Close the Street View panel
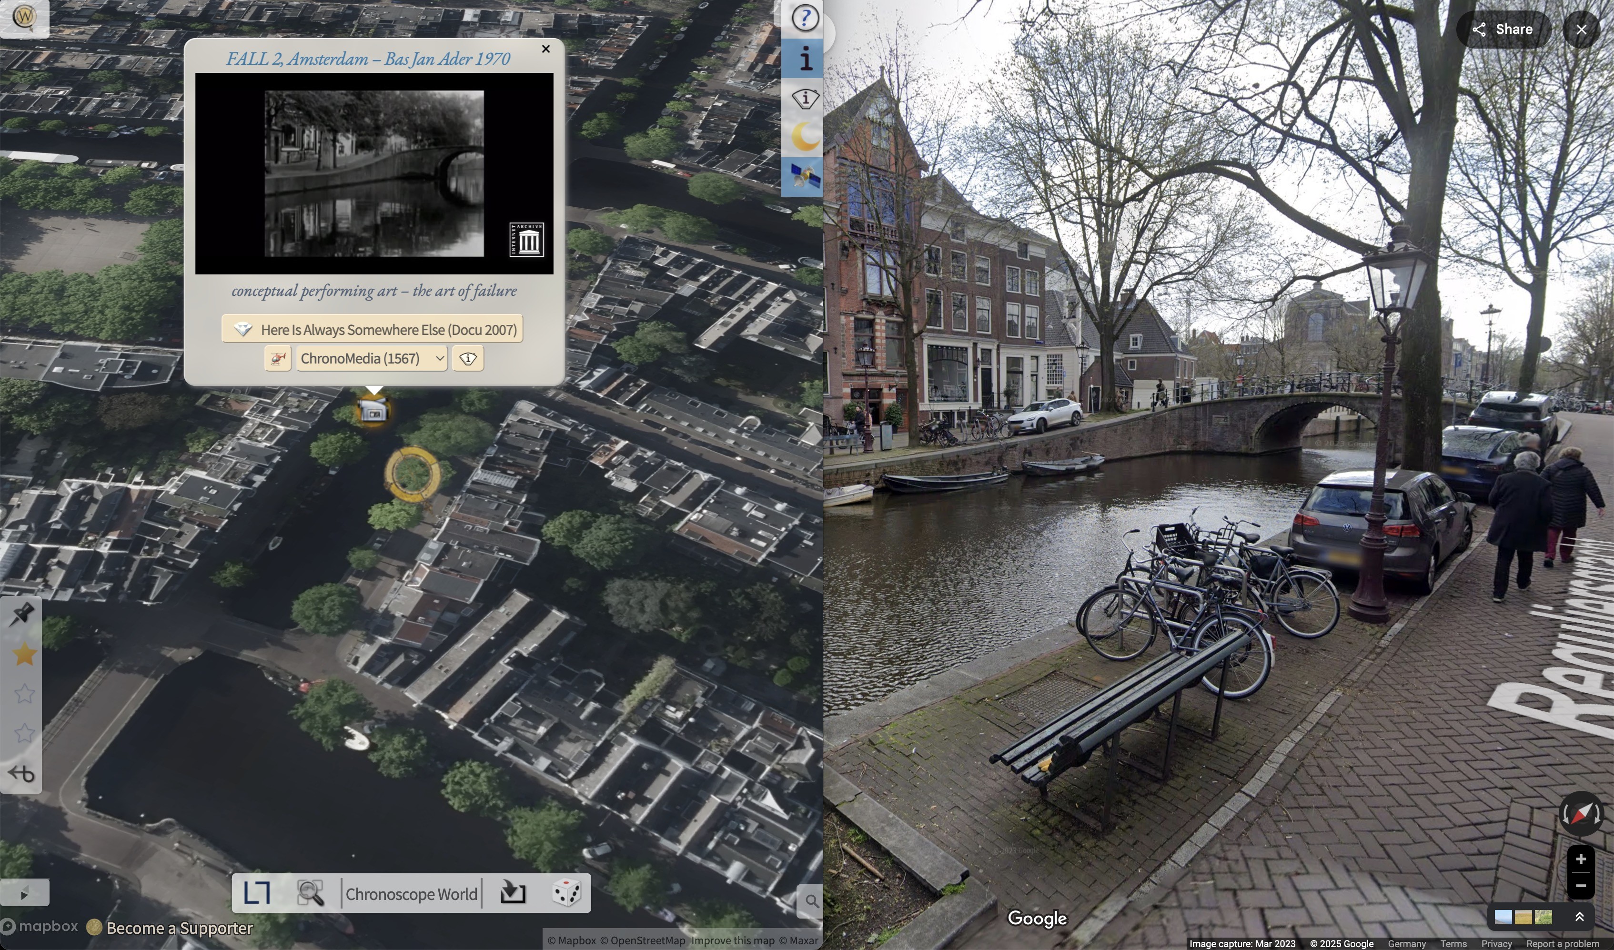 click(1581, 30)
